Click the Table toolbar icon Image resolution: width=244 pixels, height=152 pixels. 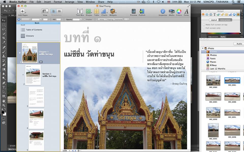[97, 11]
